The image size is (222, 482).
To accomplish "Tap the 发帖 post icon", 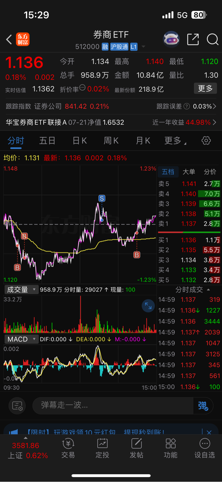I will 136,448.
